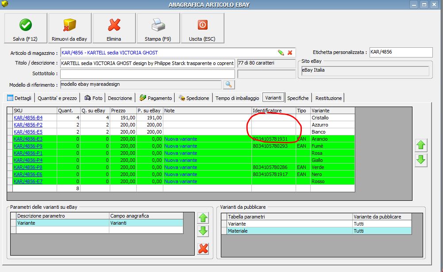
Task: Delete parameter using red X in Parametri panel
Action: 203,248
